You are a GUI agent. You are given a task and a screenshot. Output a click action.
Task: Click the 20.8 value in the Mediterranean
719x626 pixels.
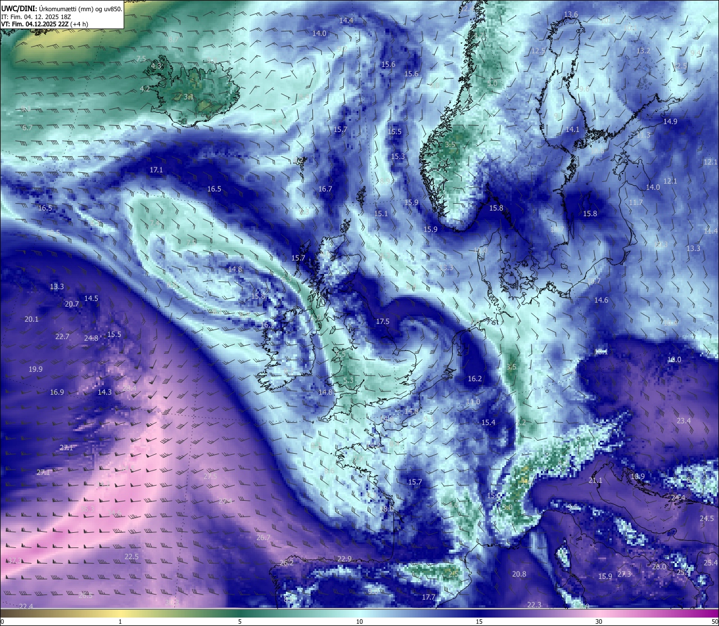pyautogui.click(x=519, y=574)
